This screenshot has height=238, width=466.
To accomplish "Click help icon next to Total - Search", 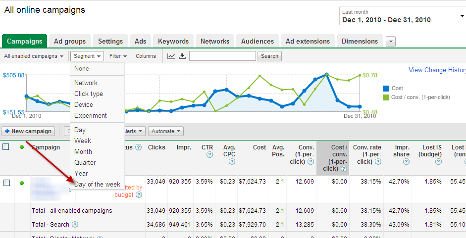I will point(75,225).
